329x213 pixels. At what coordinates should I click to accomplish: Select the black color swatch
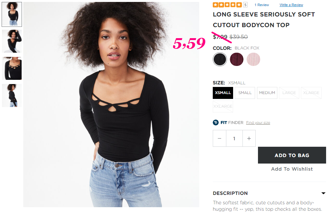pyautogui.click(x=220, y=59)
